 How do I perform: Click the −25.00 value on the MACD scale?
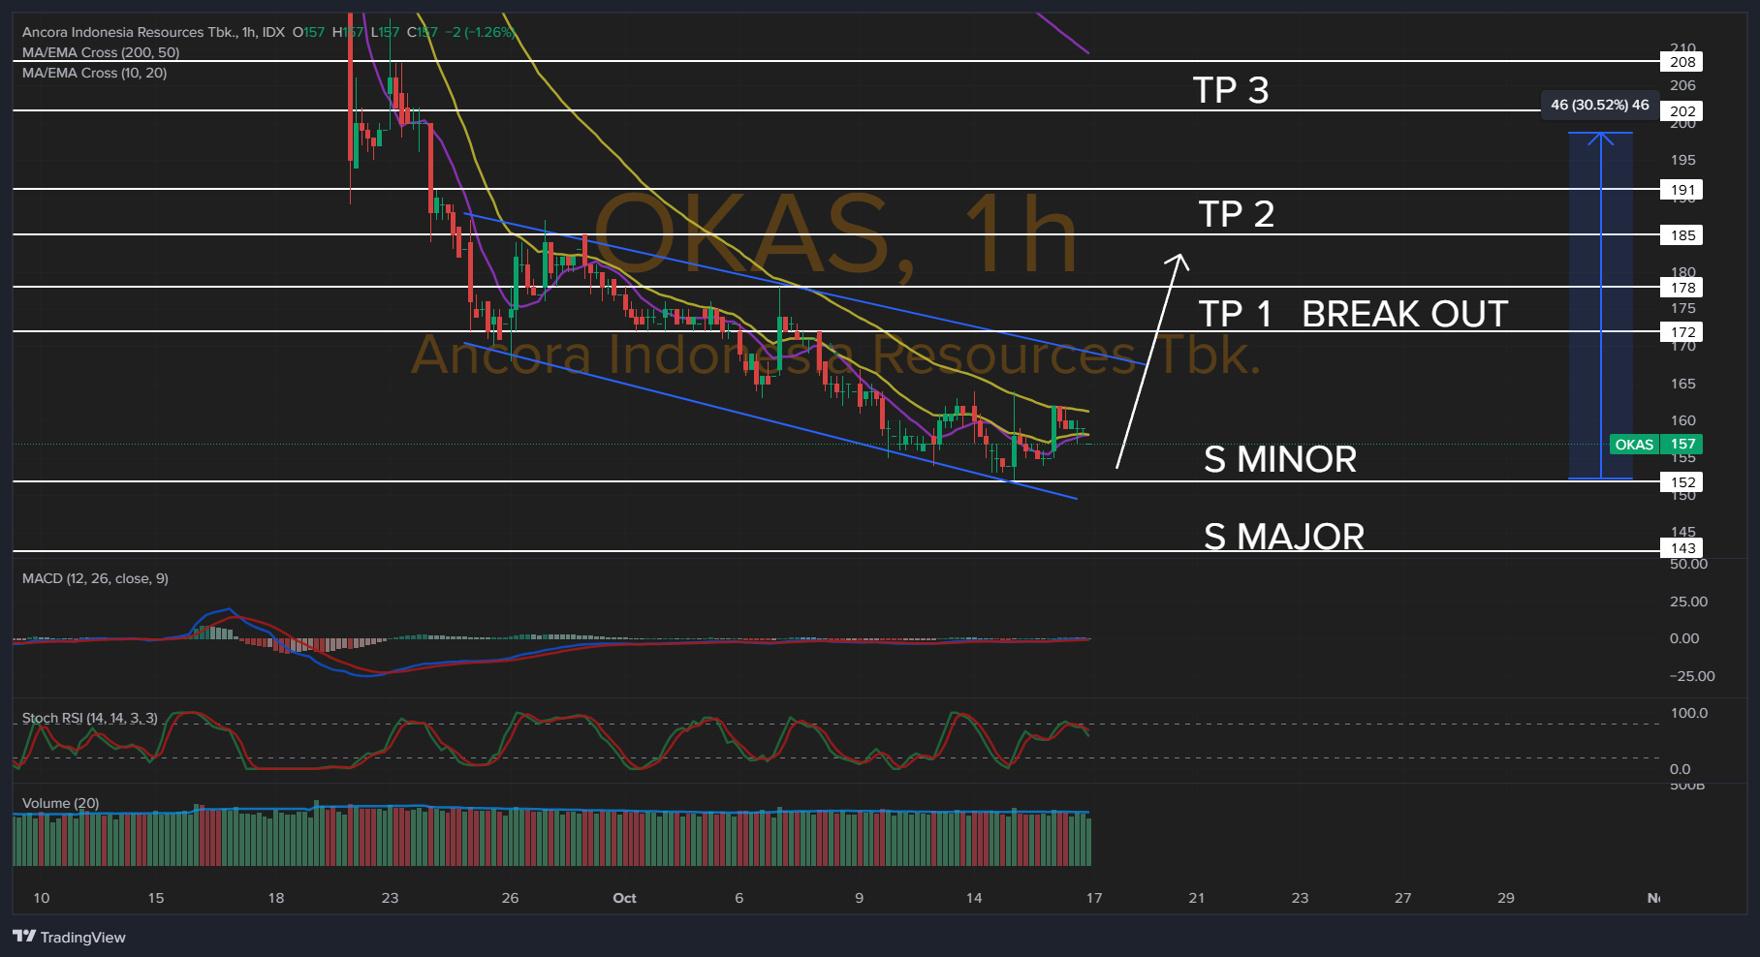1692,676
